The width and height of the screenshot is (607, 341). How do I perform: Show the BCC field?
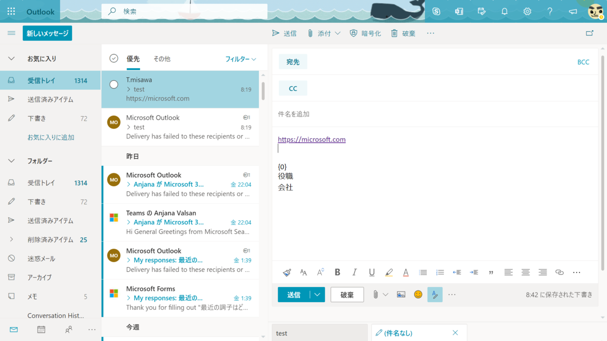coord(583,62)
